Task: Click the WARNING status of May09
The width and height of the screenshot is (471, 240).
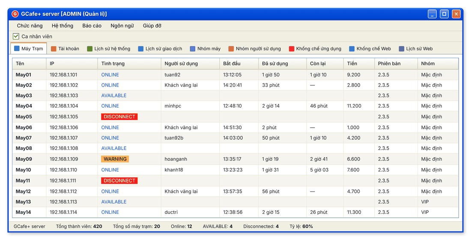Action: (x=115, y=159)
